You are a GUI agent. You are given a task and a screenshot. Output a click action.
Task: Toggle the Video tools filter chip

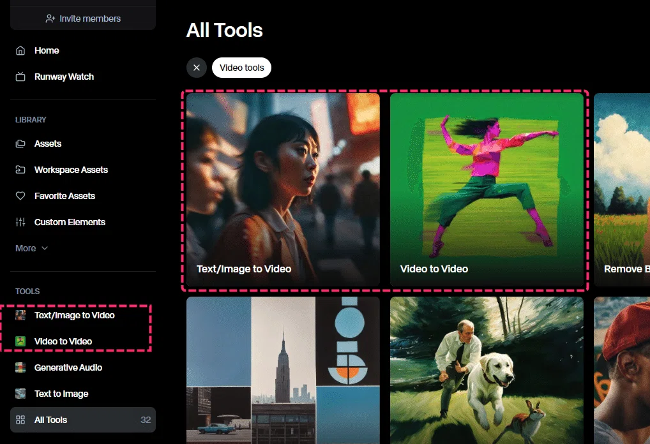pos(242,68)
